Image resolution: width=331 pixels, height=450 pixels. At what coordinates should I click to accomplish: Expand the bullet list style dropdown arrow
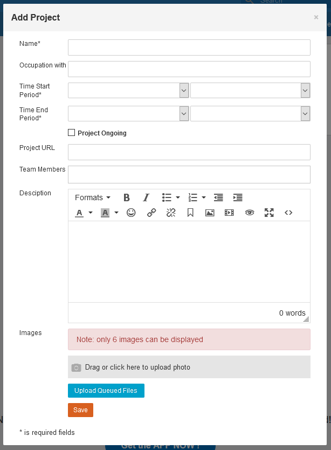[178, 197]
